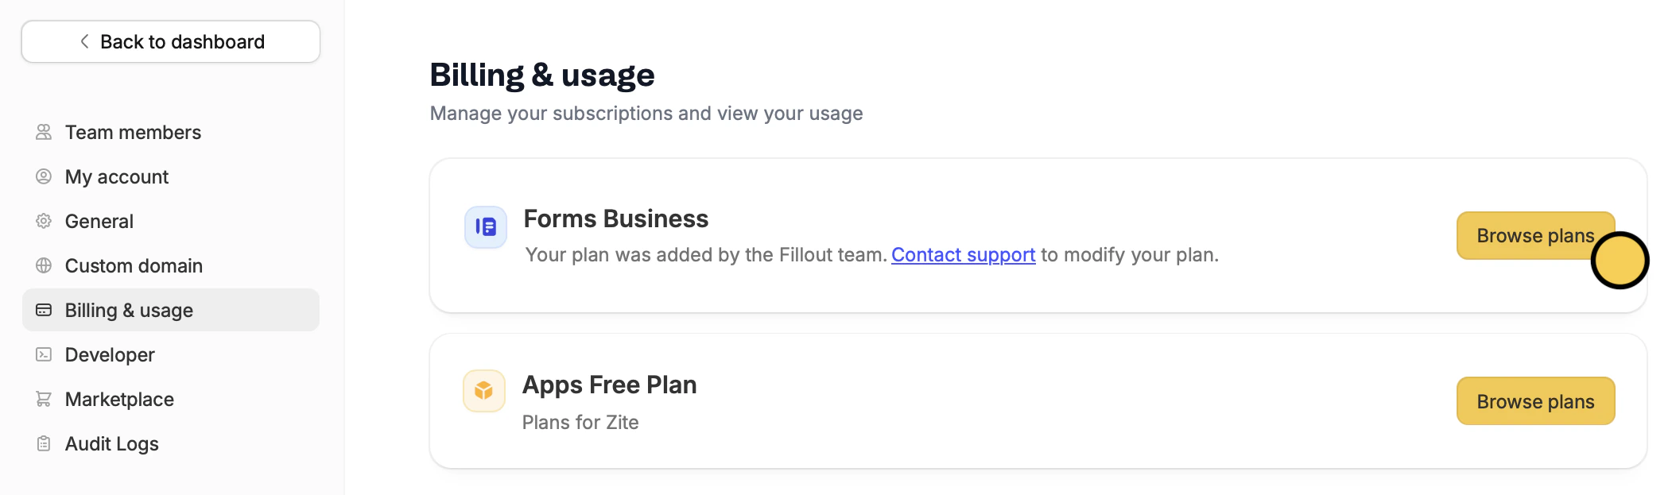Viewport: 1676px width, 495px height.
Task: Open Team members settings page
Action: (133, 132)
